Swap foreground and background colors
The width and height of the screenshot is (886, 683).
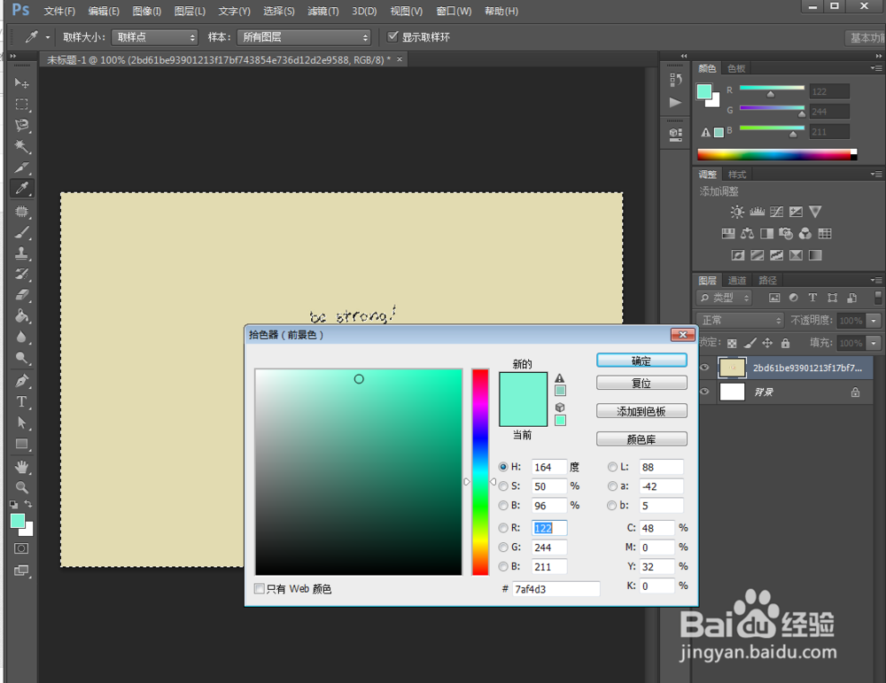pyautogui.click(x=28, y=503)
